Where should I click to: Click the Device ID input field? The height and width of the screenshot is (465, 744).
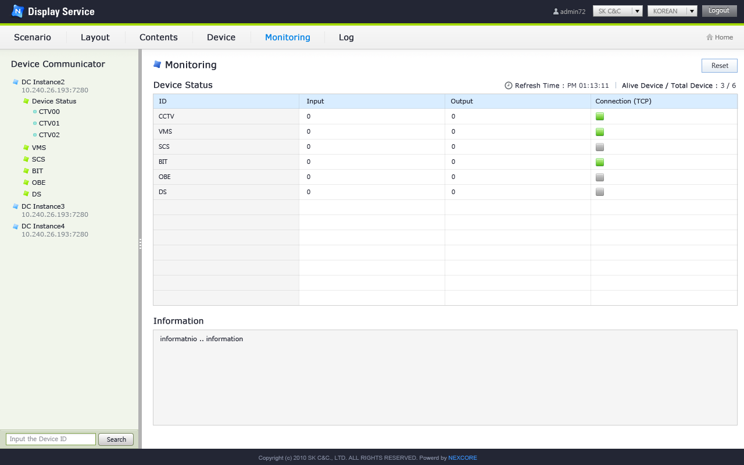click(x=51, y=439)
